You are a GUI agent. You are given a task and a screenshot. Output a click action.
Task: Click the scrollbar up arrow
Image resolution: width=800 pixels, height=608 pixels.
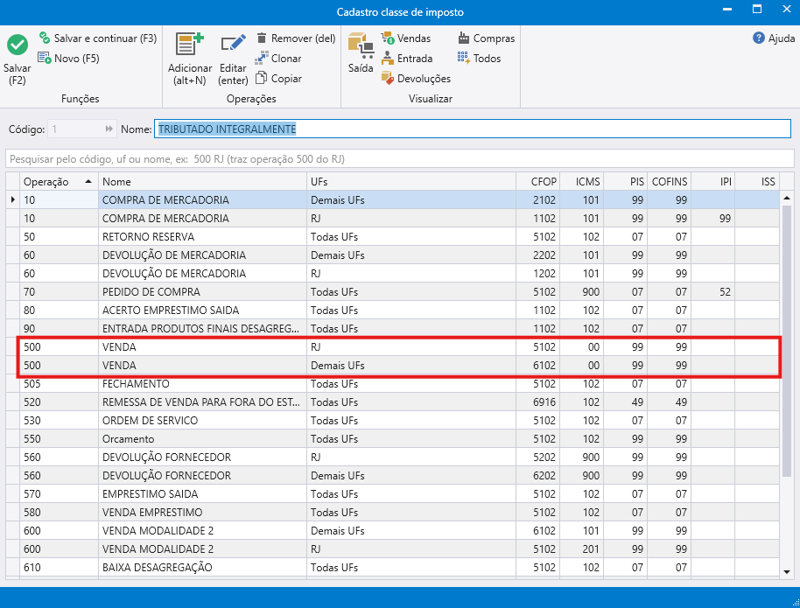click(787, 198)
